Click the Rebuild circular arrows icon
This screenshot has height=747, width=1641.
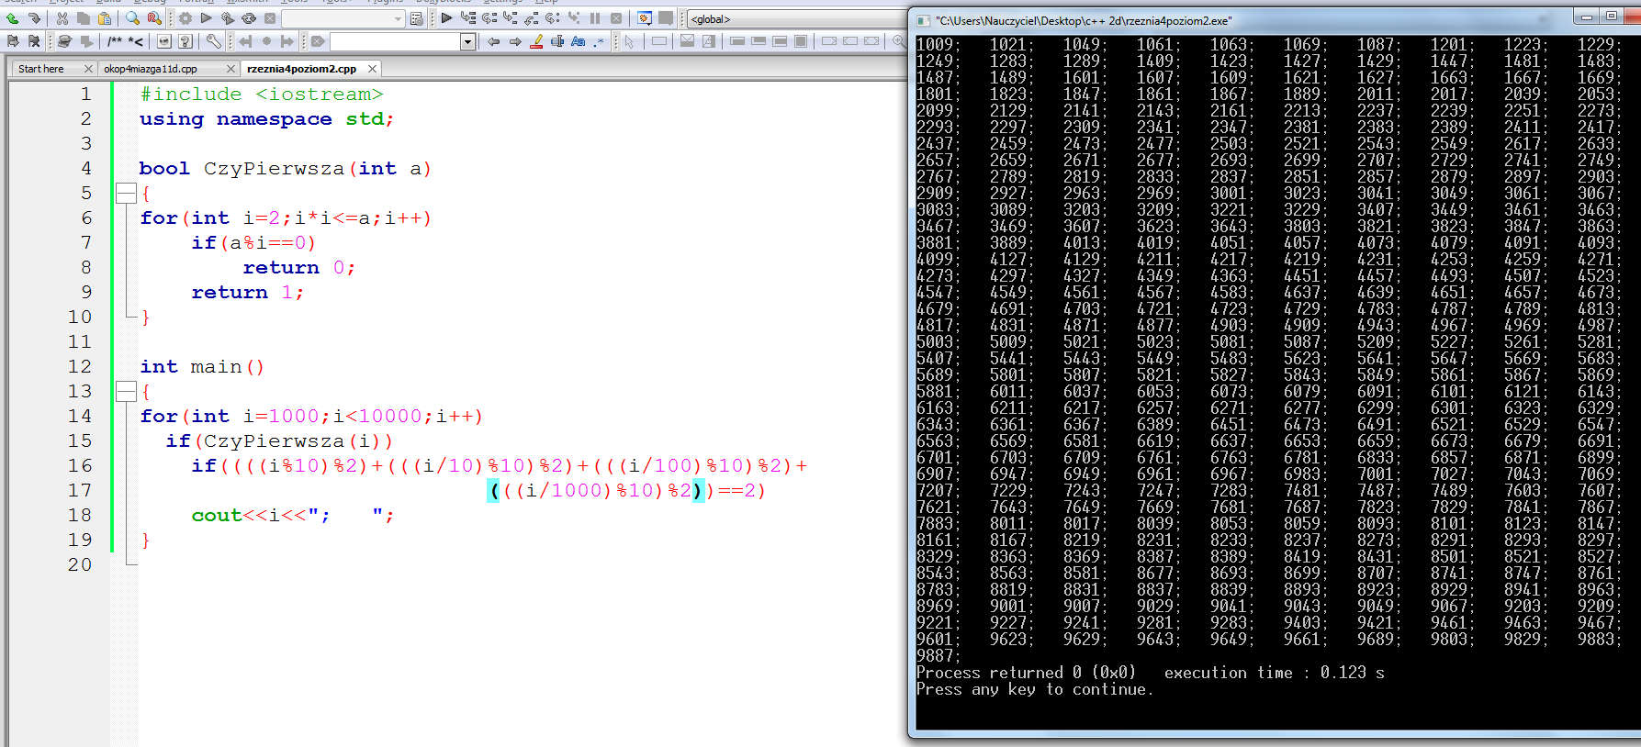coord(249,18)
